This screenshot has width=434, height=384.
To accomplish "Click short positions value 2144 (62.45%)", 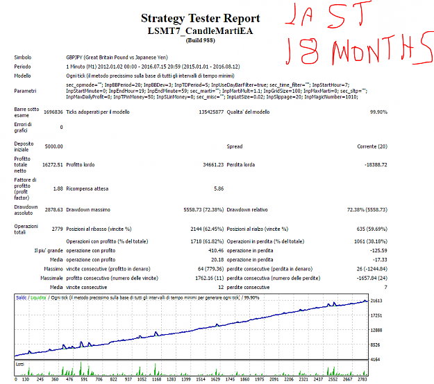I will [x=207, y=229].
